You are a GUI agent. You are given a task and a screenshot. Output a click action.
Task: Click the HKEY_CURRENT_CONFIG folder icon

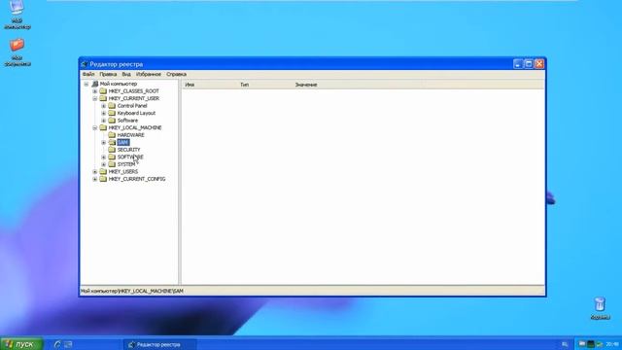[103, 179]
